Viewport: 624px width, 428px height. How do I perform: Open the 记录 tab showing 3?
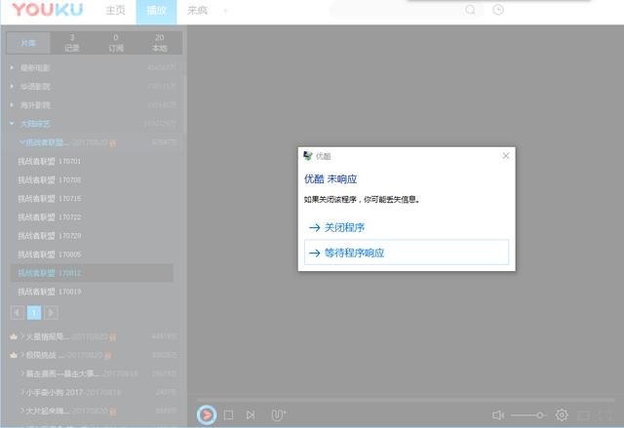pyautogui.click(x=72, y=43)
